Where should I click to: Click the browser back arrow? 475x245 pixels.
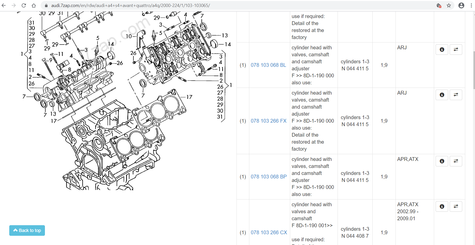(4, 5)
